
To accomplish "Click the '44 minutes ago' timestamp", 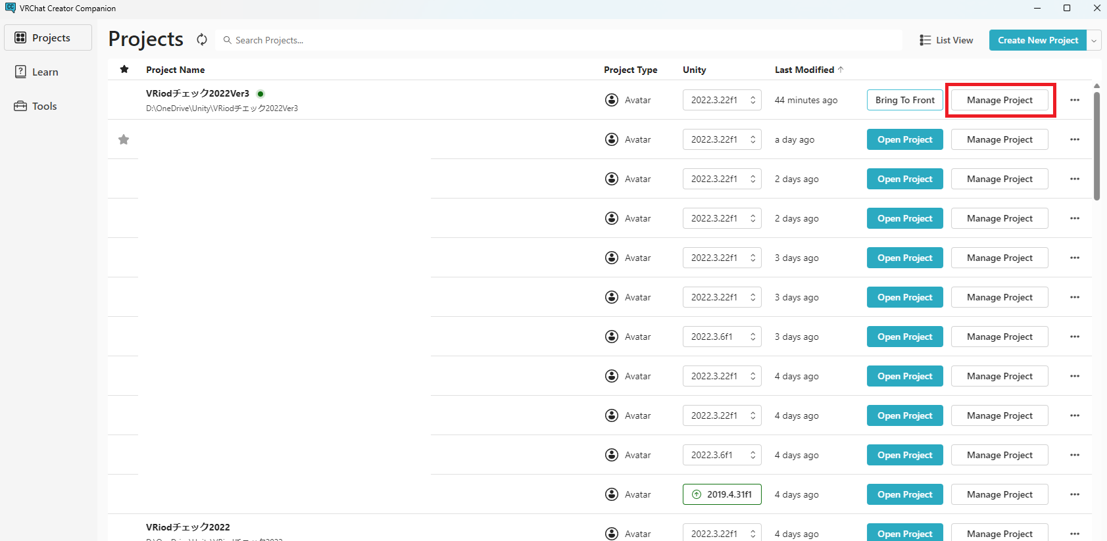I will tap(806, 100).
